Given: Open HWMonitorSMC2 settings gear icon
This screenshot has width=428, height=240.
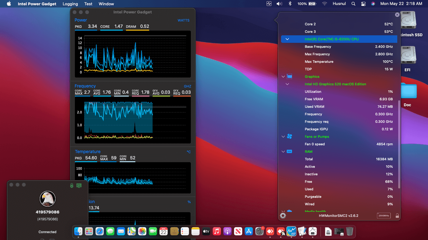Looking at the screenshot, I should click(283, 216).
